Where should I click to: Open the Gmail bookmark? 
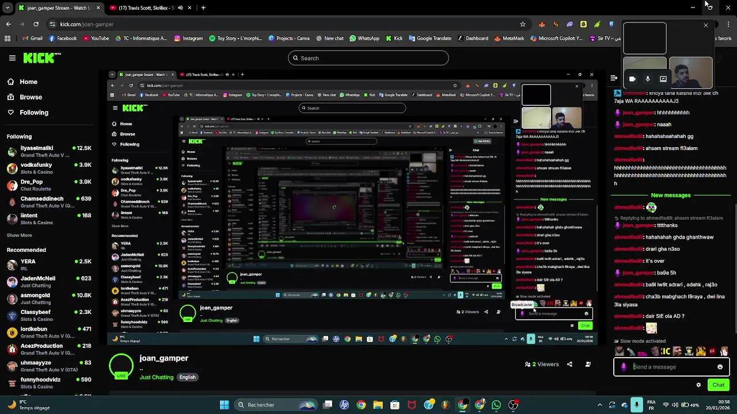click(32, 39)
